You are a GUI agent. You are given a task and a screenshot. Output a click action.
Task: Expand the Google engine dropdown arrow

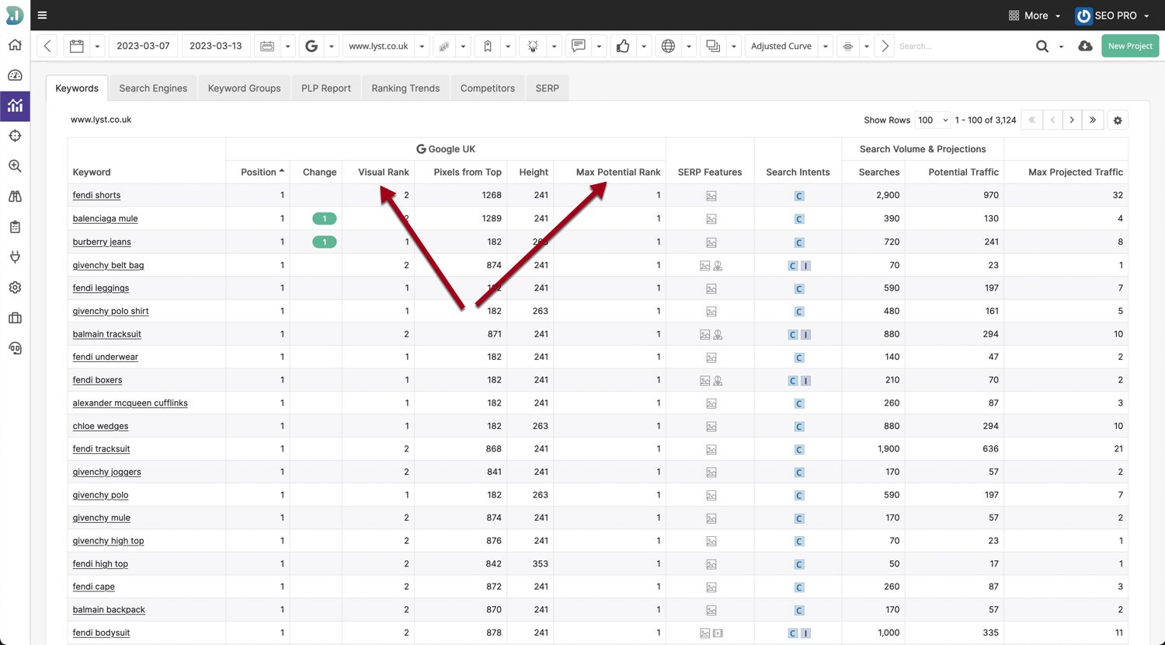(x=332, y=46)
